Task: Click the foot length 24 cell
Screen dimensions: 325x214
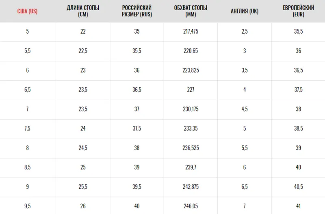Action: 83,128
